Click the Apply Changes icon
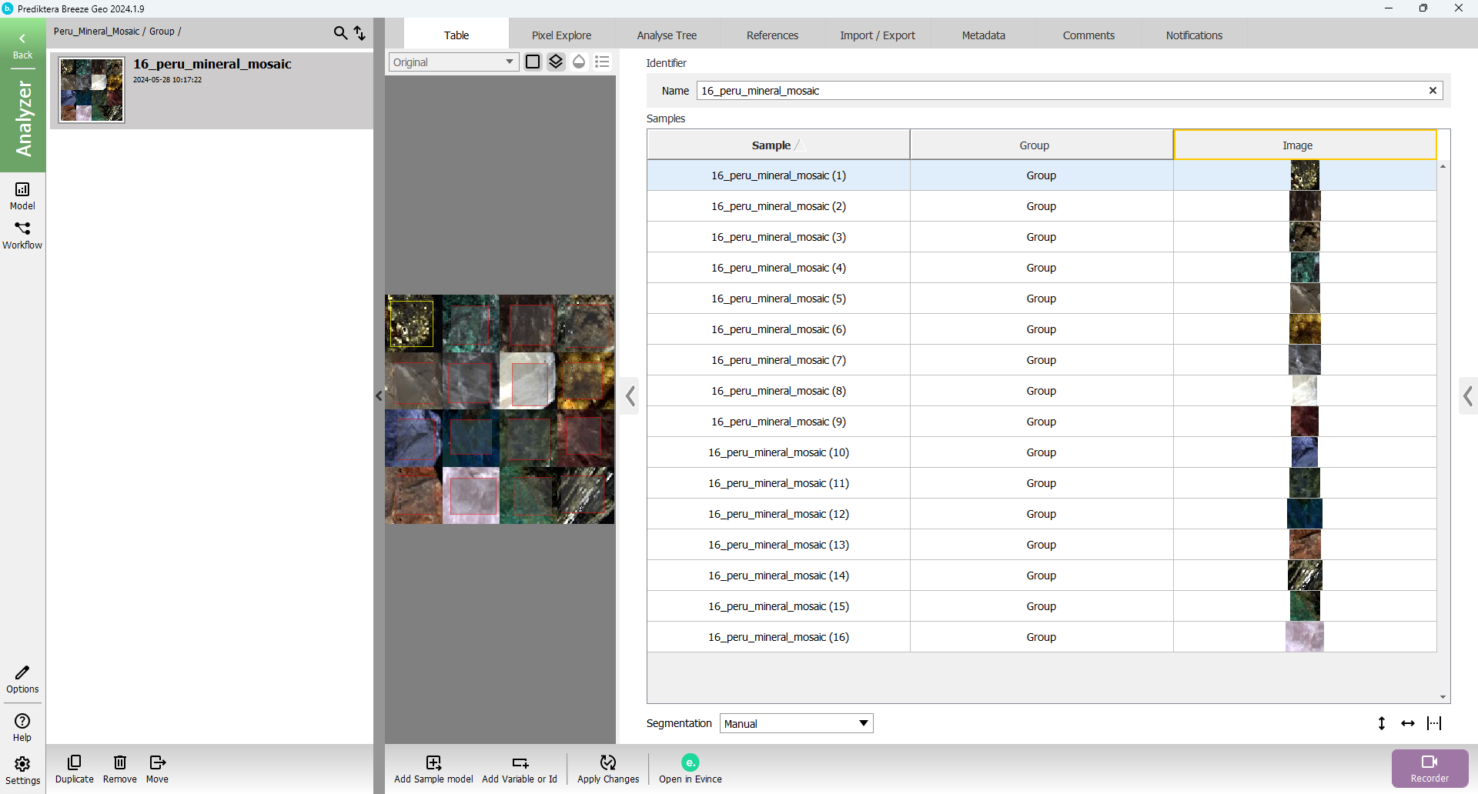Image resolution: width=1478 pixels, height=794 pixels. pyautogui.click(x=607, y=762)
